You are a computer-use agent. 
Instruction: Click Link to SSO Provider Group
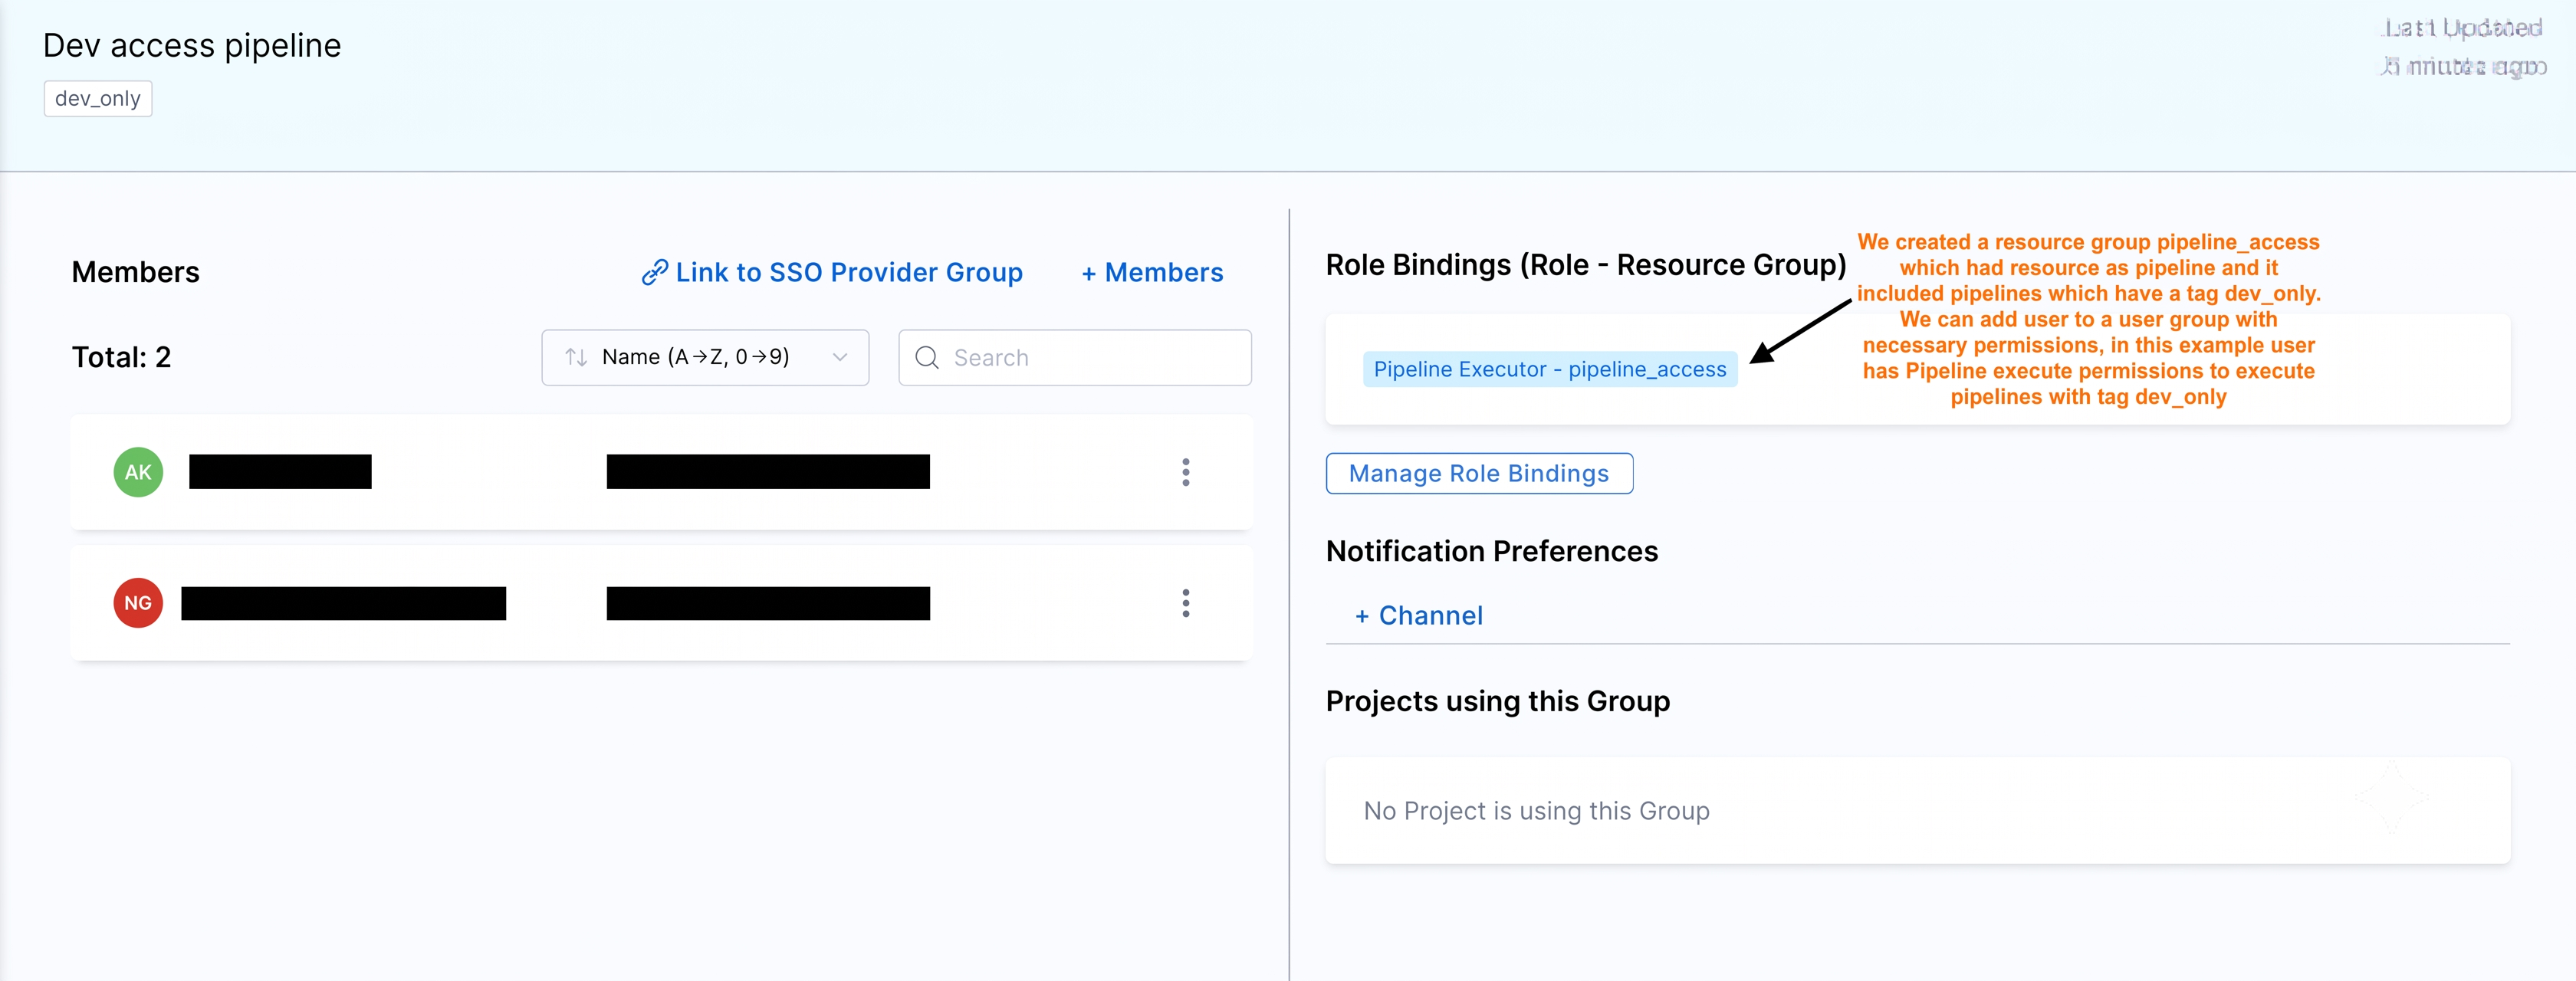click(832, 272)
